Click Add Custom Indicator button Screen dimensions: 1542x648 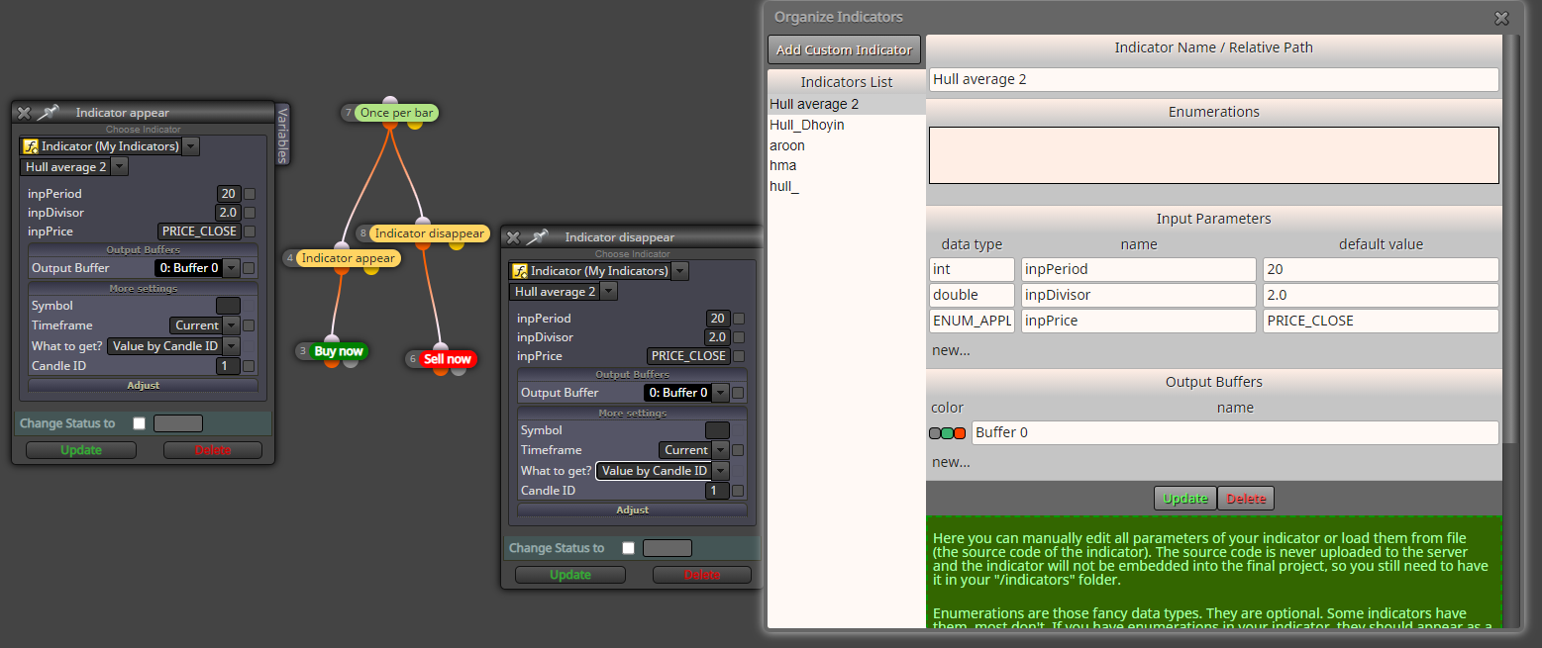pos(844,49)
